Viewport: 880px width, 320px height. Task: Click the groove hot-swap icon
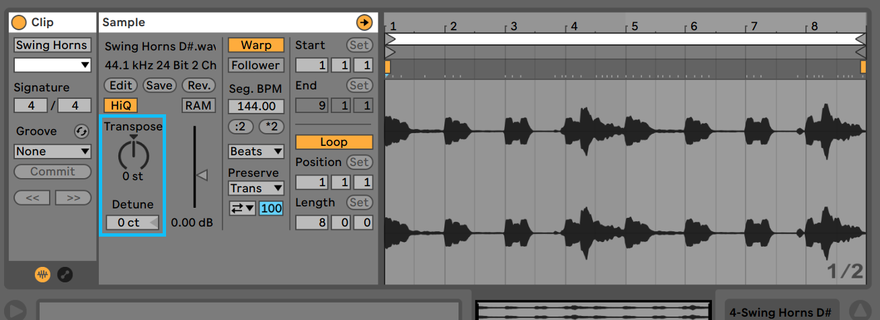click(x=82, y=131)
